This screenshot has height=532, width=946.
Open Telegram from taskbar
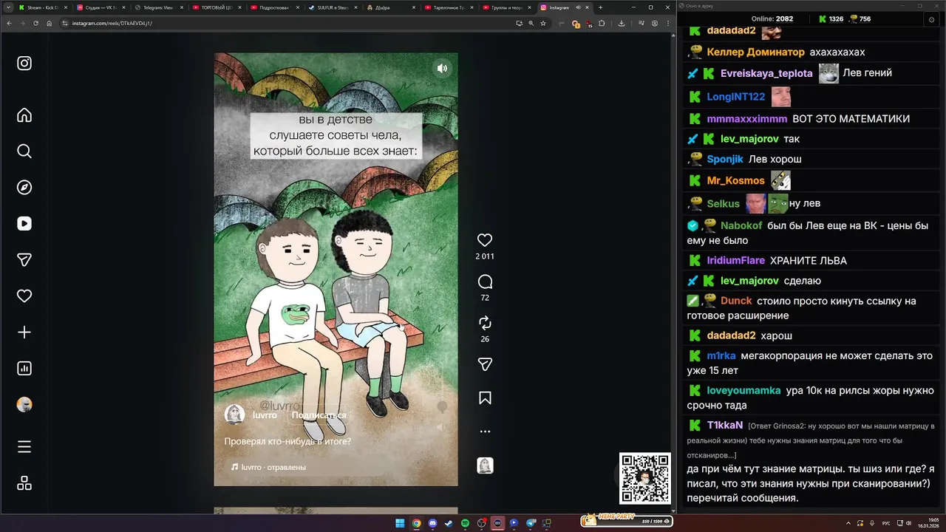tap(530, 523)
